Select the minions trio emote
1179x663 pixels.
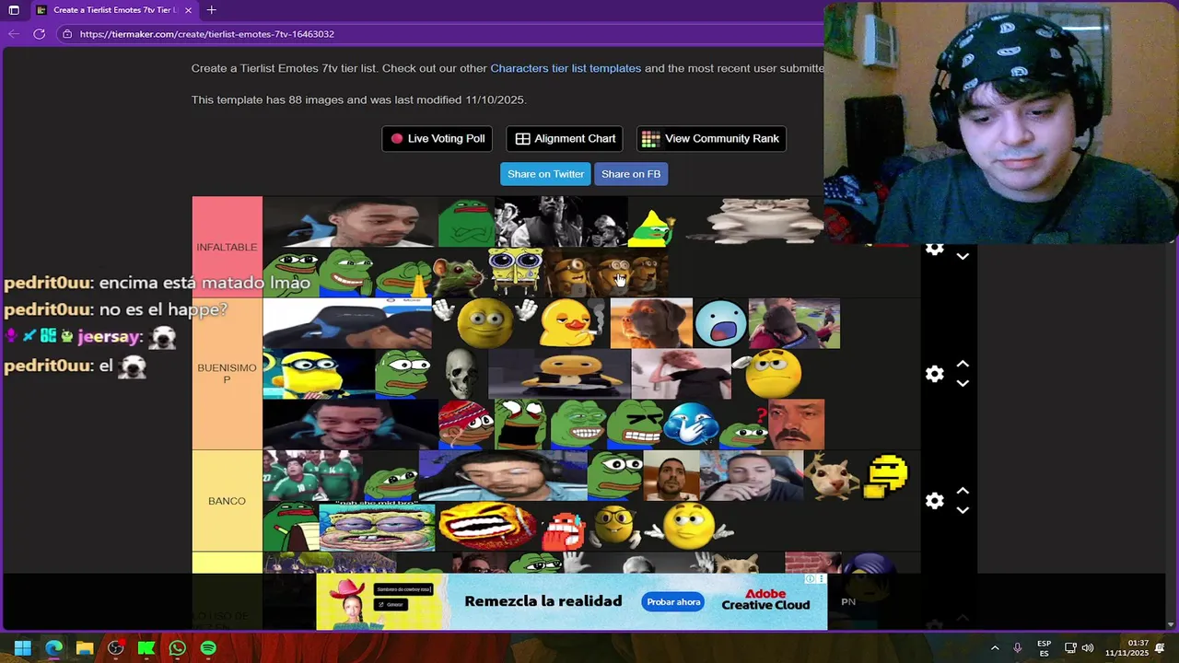pos(607,273)
